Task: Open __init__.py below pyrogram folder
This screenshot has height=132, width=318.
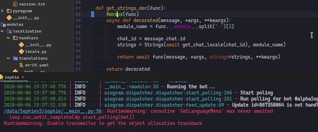Action: click(x=26, y=18)
